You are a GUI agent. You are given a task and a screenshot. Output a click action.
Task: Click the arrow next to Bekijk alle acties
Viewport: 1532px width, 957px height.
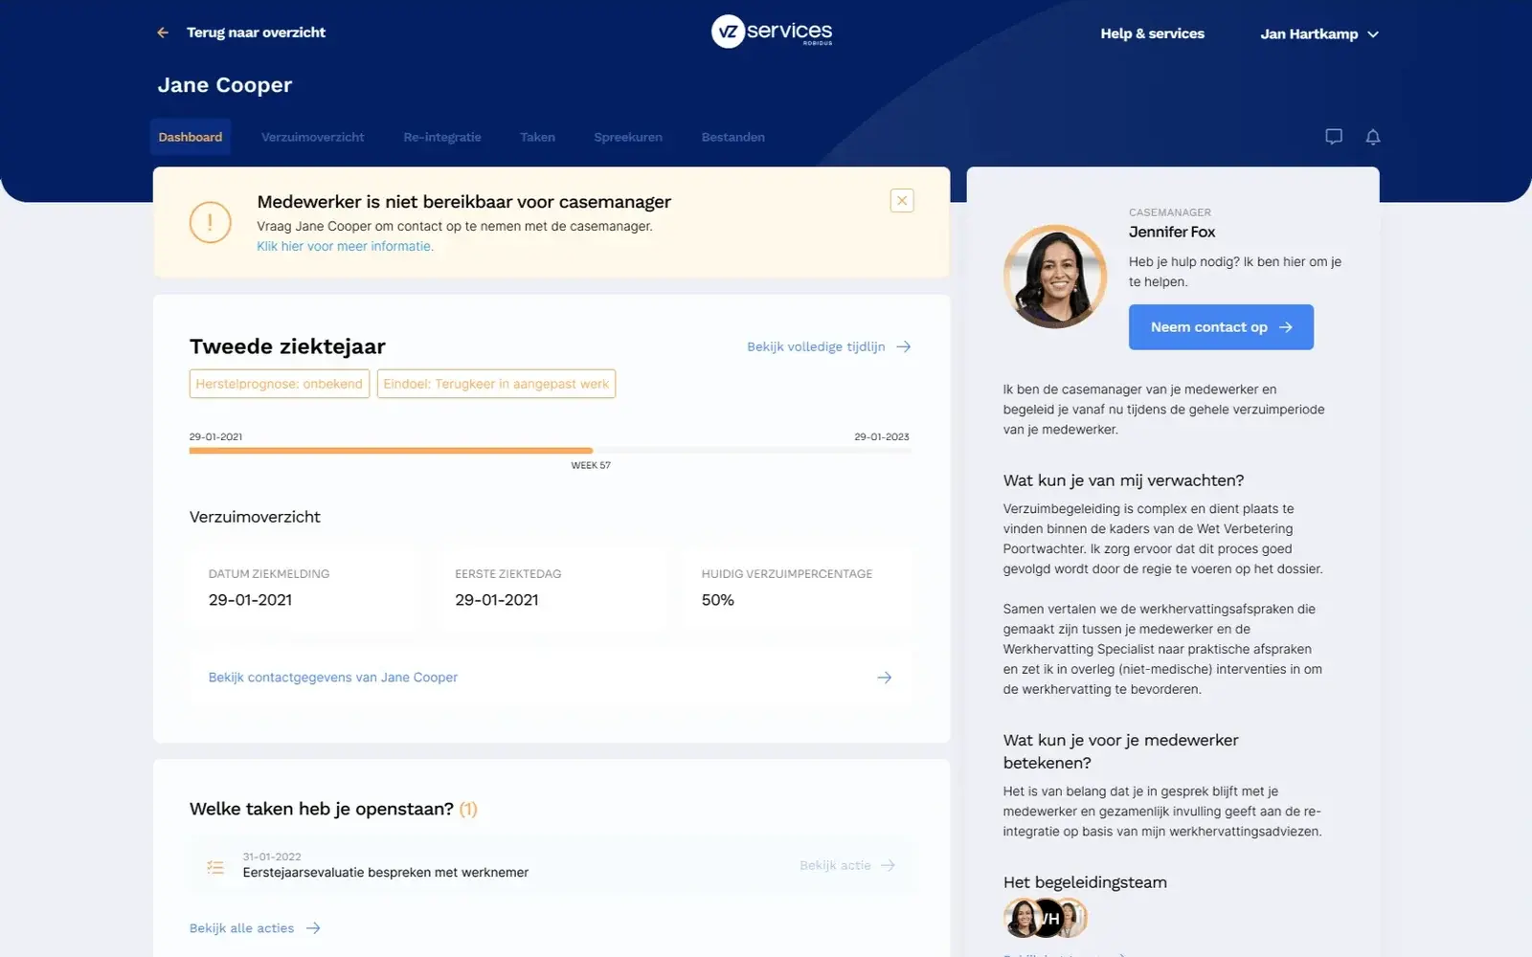pos(313,928)
